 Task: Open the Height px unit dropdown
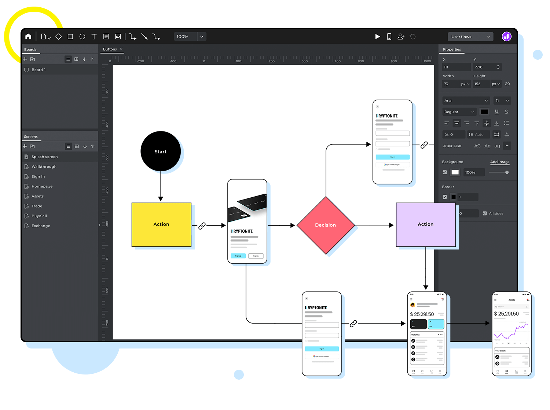point(496,84)
